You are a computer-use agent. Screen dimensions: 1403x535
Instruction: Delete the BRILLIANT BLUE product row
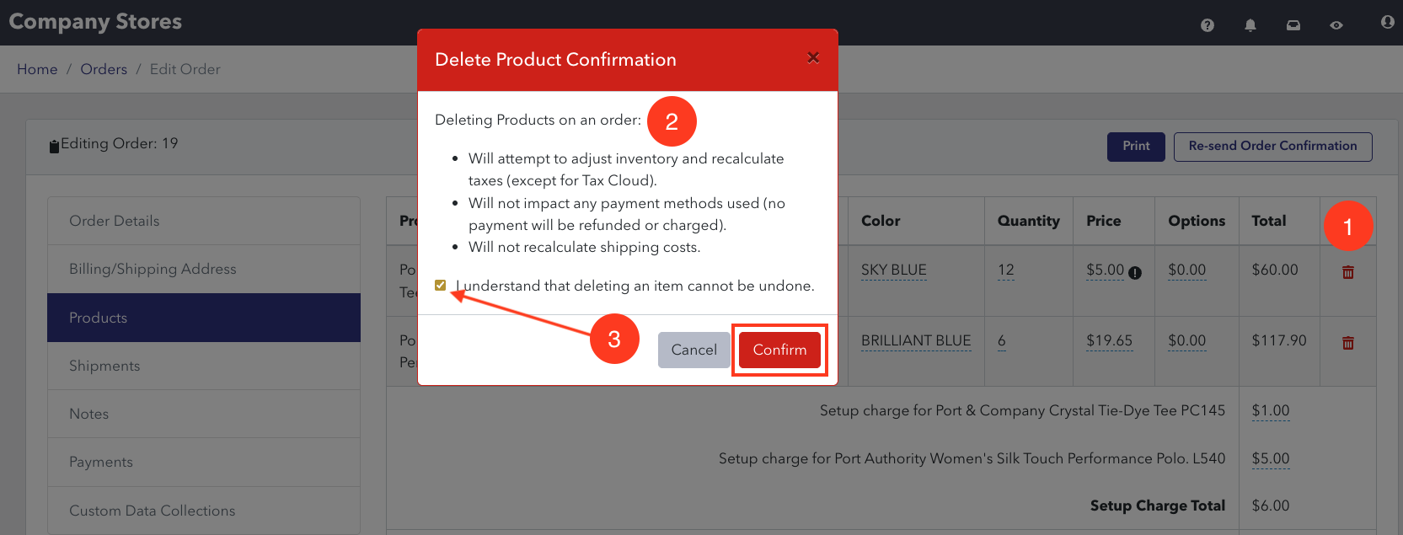pos(1348,343)
